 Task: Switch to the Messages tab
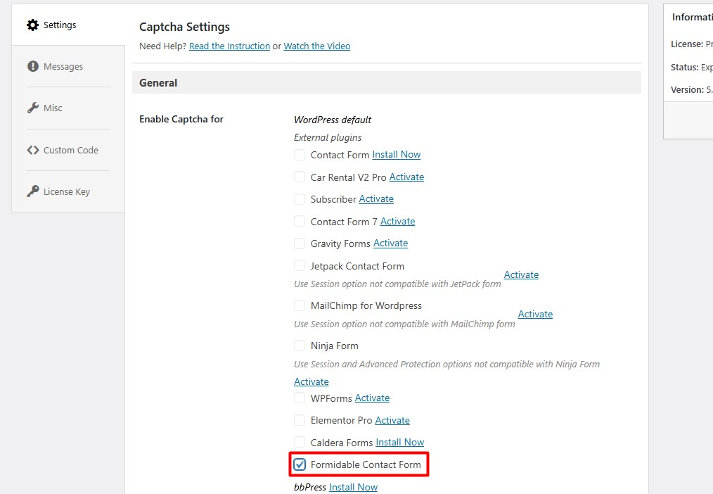pos(63,66)
